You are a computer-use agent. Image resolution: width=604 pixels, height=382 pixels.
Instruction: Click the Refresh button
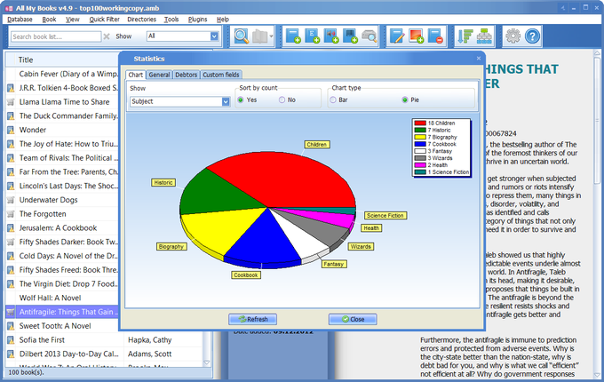click(x=253, y=319)
